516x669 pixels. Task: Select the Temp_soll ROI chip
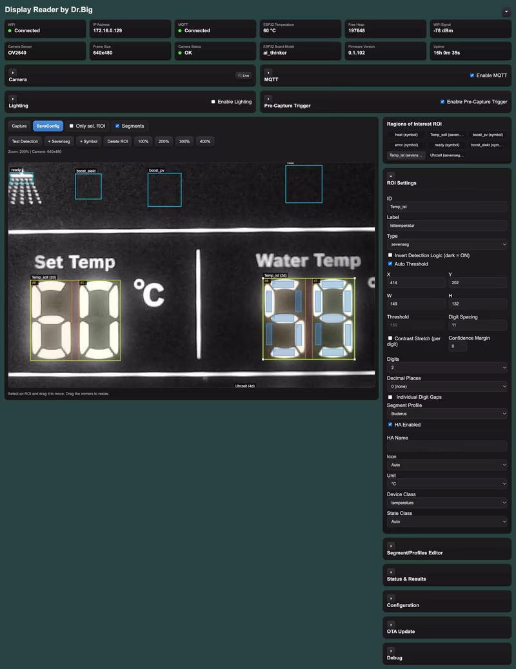pyautogui.click(x=446, y=135)
